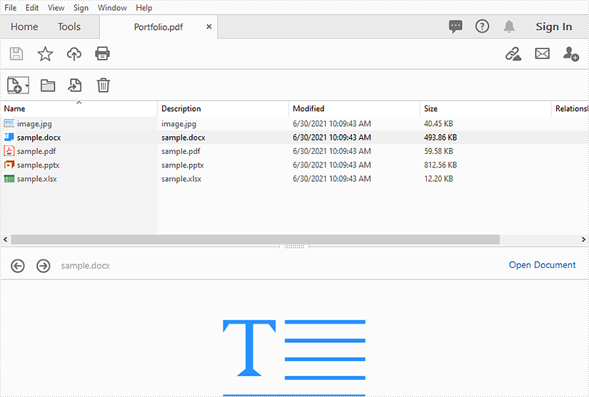Switch to the Tools tab
Screen dimensions: 589x397
point(69,26)
